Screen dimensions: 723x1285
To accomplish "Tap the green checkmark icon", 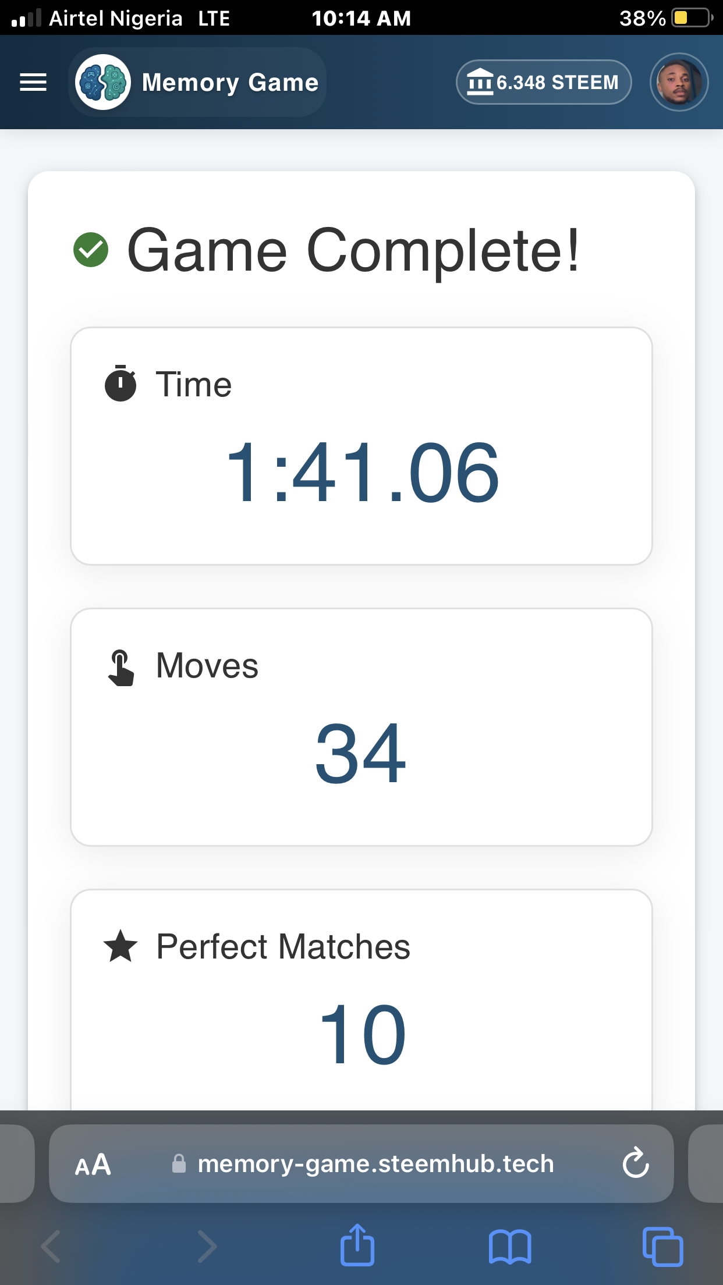I will [91, 250].
